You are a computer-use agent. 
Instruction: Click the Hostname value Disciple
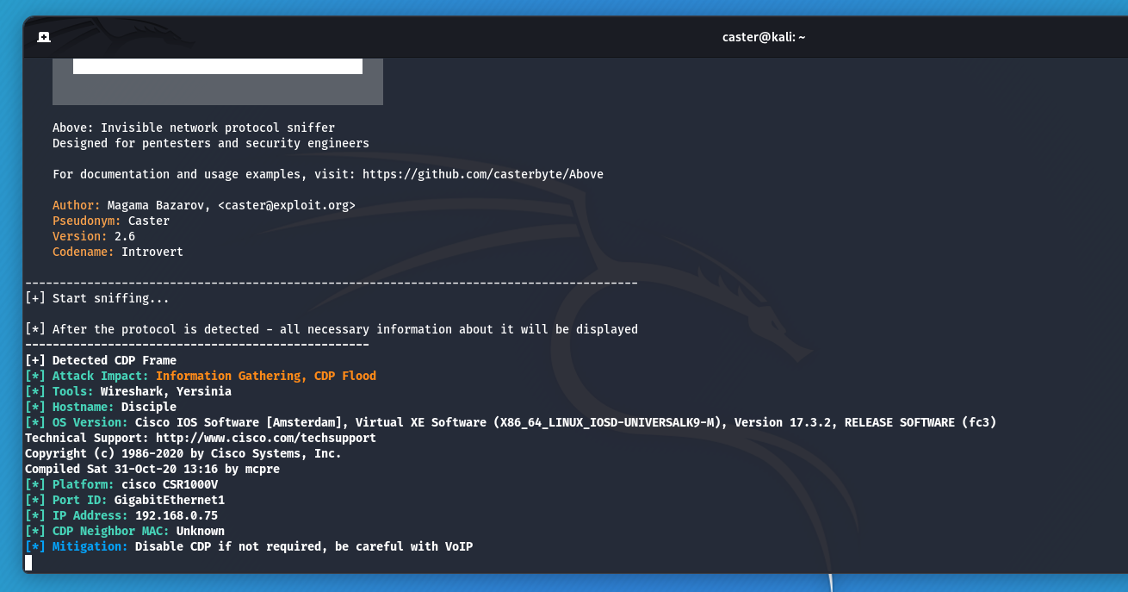point(149,407)
